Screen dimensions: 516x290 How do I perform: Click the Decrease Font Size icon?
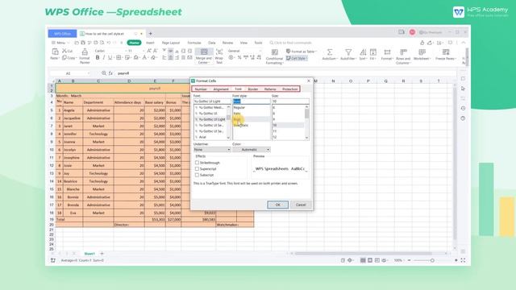(156, 51)
